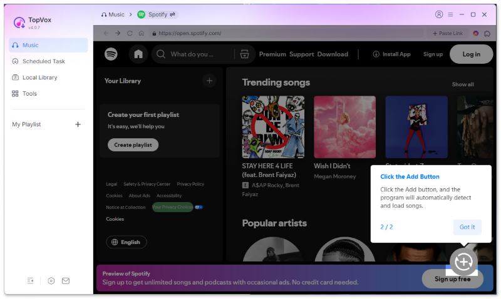Viewport: 501px width, 299px height.
Task: Open the Legal footer link
Action: coord(111,184)
